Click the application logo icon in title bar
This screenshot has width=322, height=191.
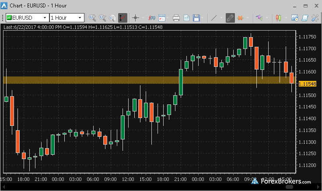click(x=4, y=6)
